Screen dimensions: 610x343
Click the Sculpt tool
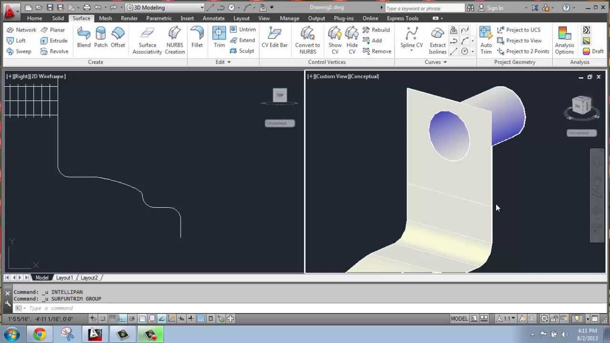242,51
